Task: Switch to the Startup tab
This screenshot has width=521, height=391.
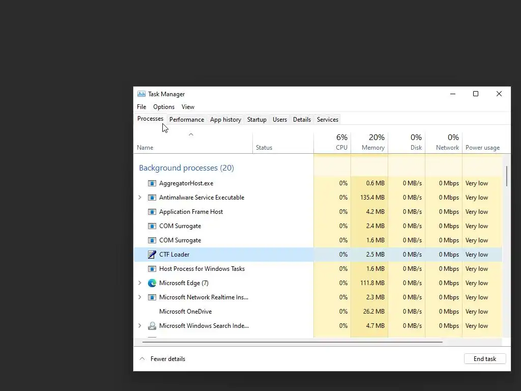Action: pos(257,119)
